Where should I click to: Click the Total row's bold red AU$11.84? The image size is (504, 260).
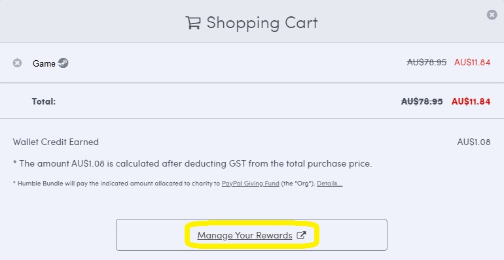click(471, 101)
